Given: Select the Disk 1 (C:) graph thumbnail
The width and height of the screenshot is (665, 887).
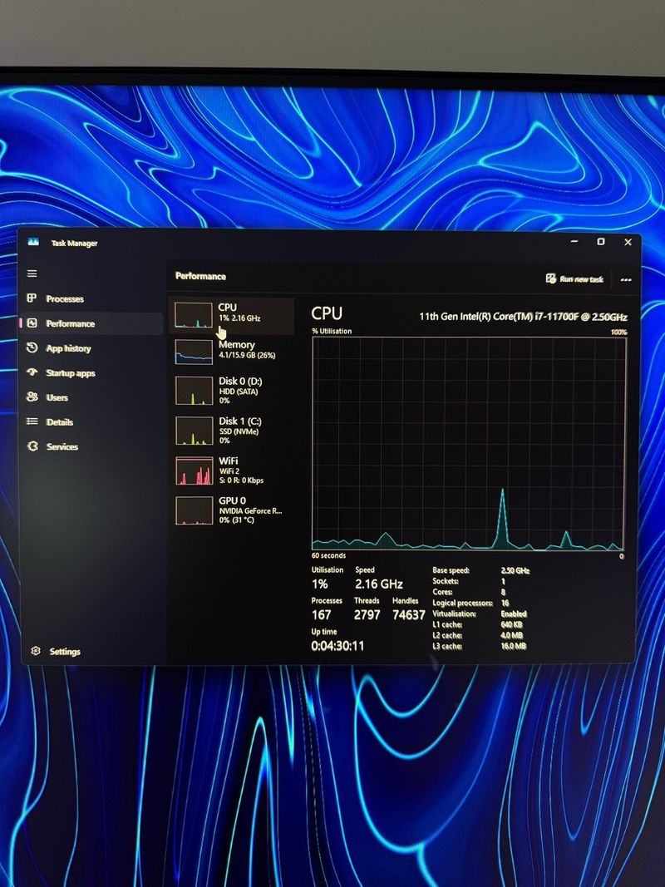Looking at the screenshot, I should (194, 431).
